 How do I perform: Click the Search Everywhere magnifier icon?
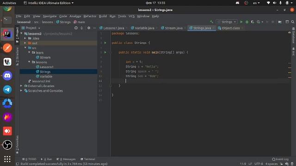tap(293, 22)
